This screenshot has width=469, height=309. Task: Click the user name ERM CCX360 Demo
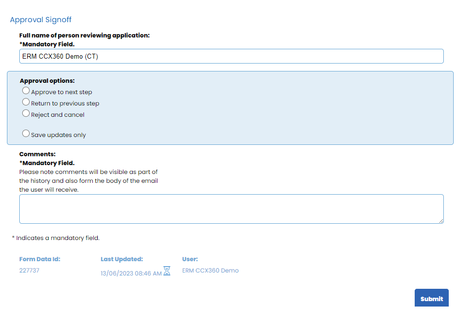click(210, 271)
